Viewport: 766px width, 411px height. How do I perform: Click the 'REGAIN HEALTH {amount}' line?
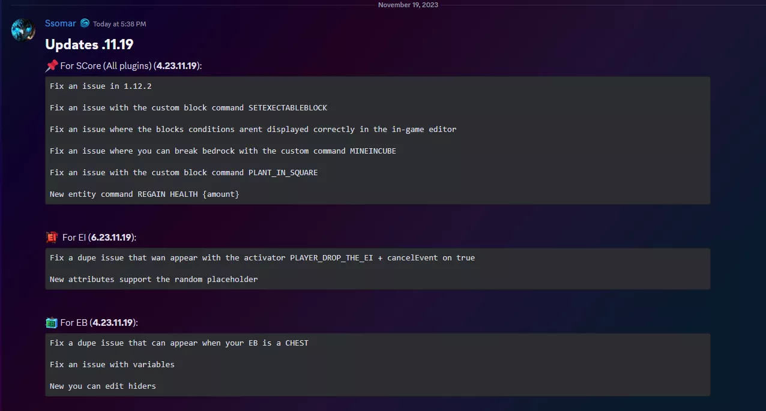[x=144, y=194]
